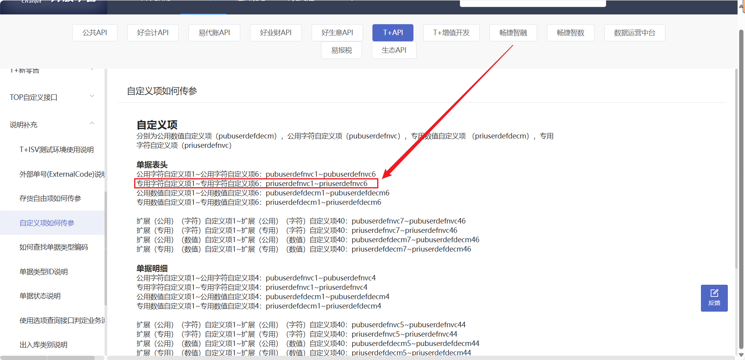Select the T+API tab
This screenshot has height=360, width=745.
(x=393, y=33)
